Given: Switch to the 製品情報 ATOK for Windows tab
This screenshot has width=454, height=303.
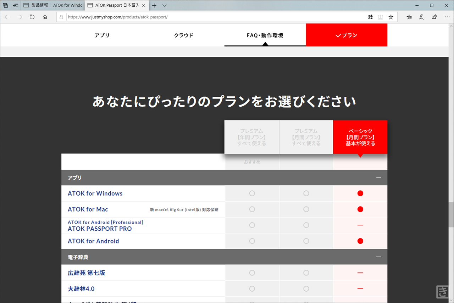Looking at the screenshot, I should (53, 5).
